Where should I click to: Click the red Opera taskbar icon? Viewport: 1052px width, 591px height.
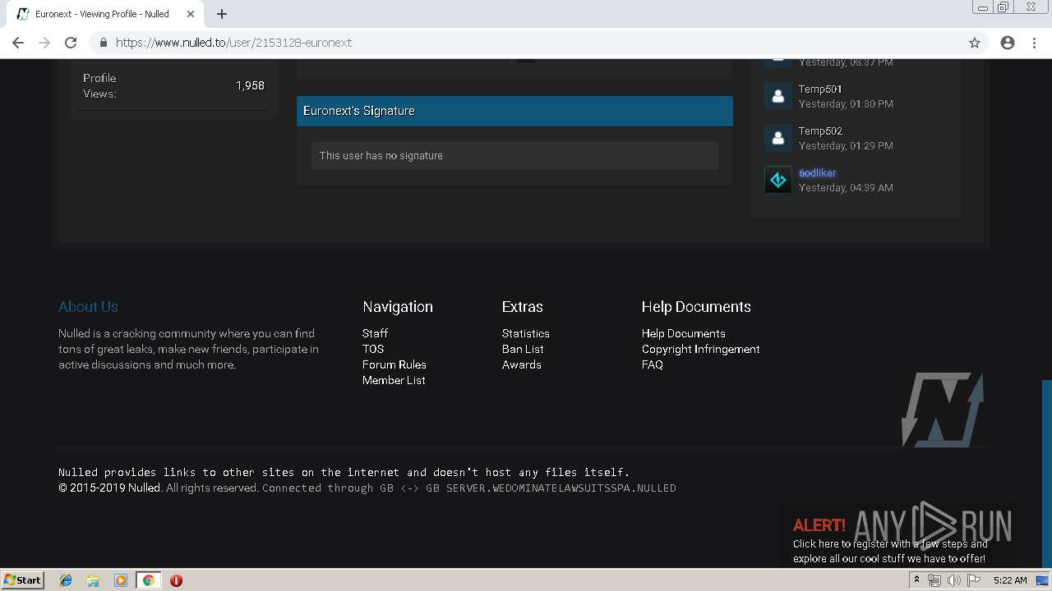tap(176, 580)
